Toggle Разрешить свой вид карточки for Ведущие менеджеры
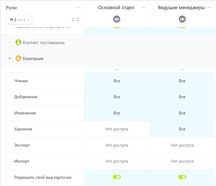The height and width of the screenshot is (186, 216). [182, 177]
